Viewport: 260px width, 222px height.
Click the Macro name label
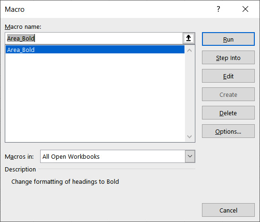(23, 27)
